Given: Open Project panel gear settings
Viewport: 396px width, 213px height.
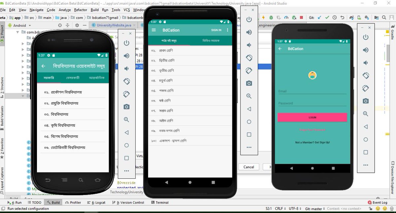Looking at the screenshot, I should coord(77,25).
